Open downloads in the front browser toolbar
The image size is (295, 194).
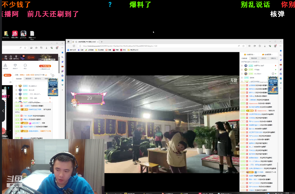click(x=265, y=46)
